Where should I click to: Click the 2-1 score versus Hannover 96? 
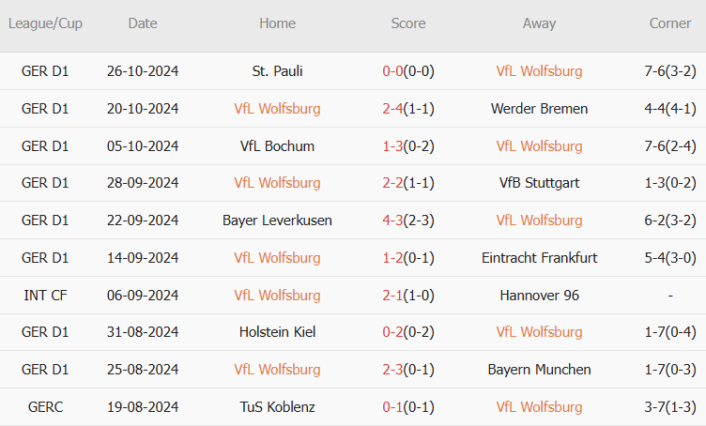392,296
